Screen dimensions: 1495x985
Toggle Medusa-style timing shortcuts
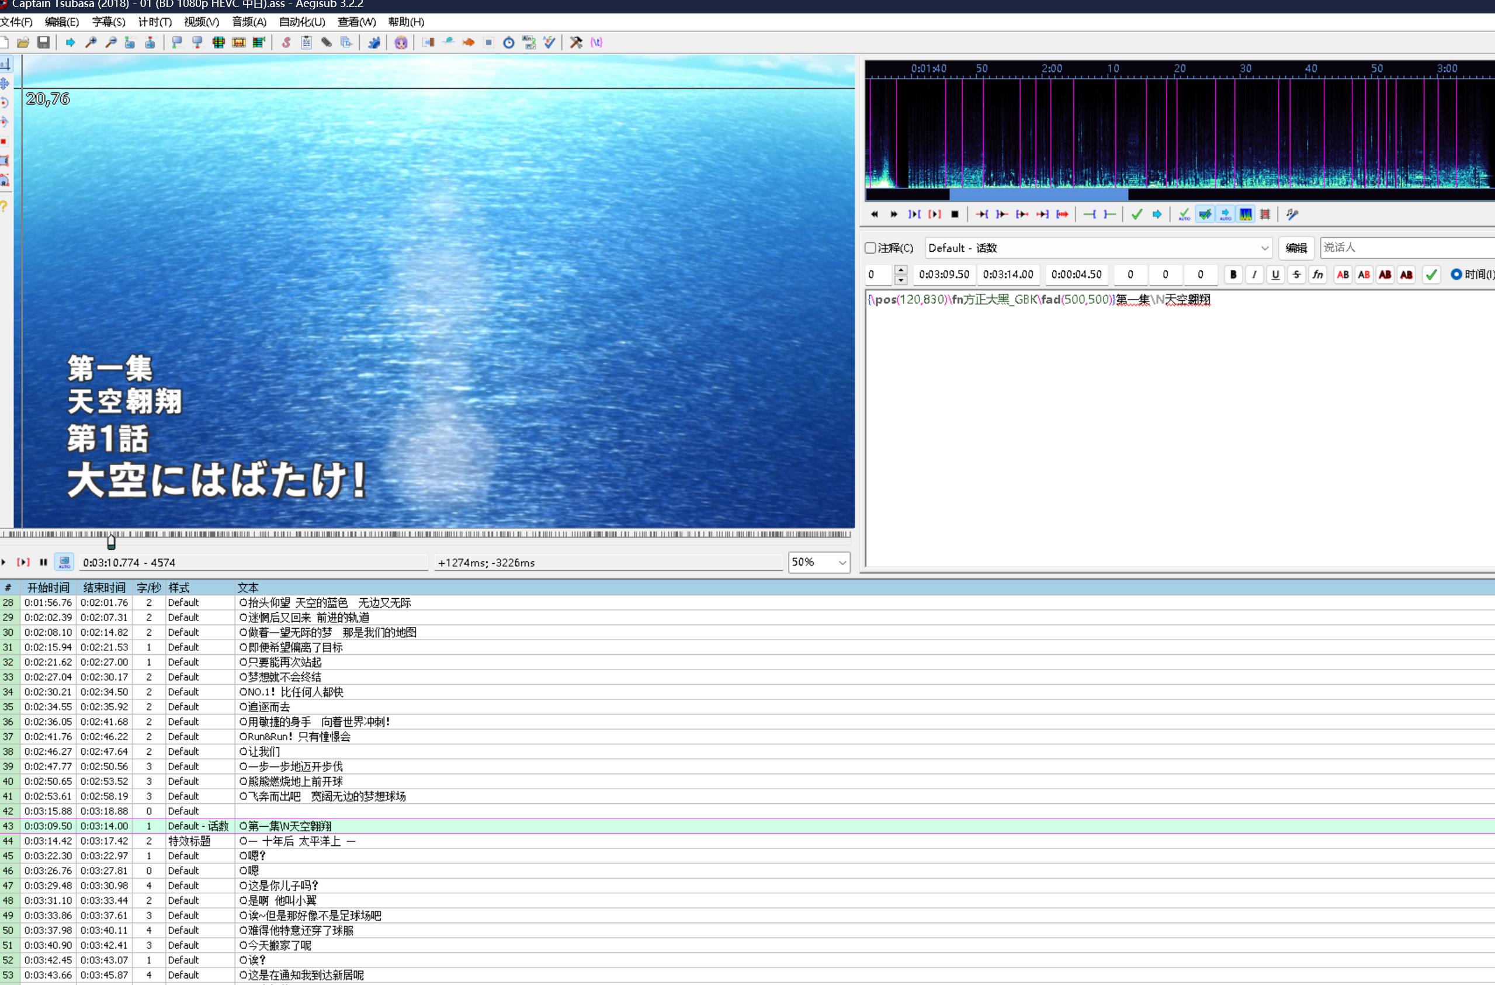click(x=1265, y=215)
